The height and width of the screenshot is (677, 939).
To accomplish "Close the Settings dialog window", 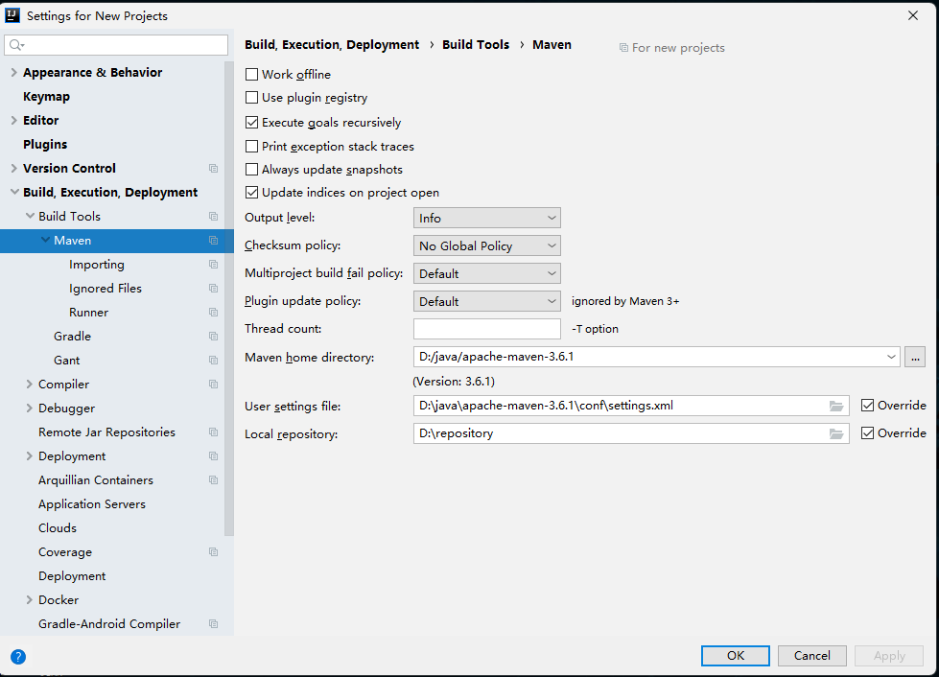I will click(x=913, y=15).
